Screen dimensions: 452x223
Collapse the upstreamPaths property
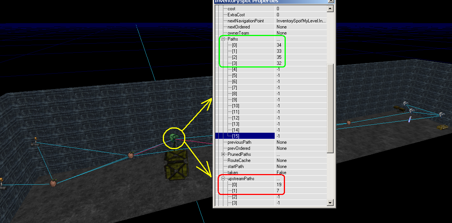[x=223, y=179]
